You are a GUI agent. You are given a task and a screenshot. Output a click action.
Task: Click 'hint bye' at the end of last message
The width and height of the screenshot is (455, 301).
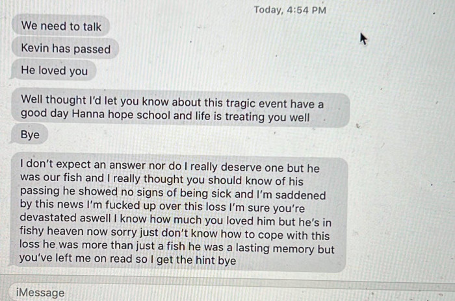tap(215, 260)
